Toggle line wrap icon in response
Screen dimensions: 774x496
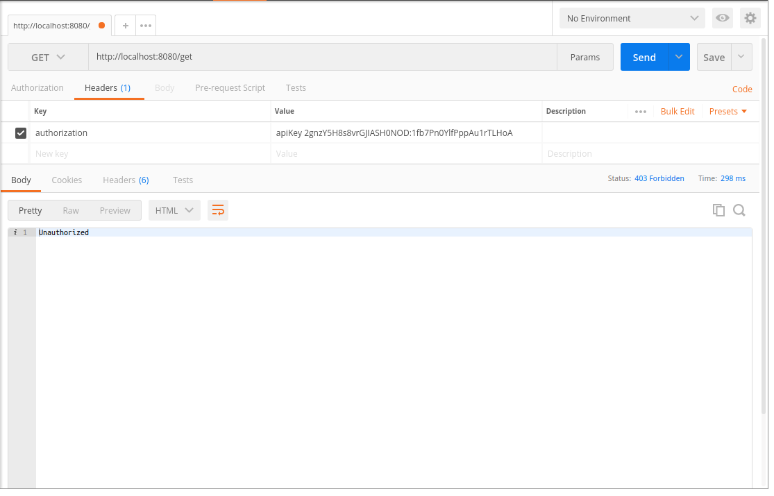pos(218,210)
